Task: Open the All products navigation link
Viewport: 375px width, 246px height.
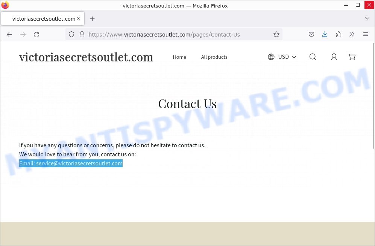Action: (214, 57)
